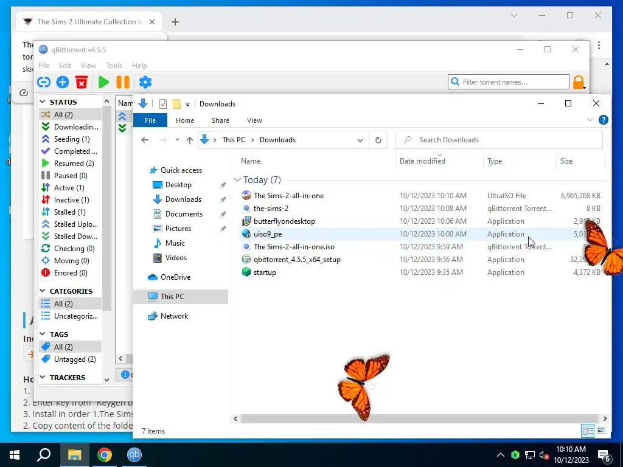Click the orange lock icon in qBittorrent
The width and height of the screenshot is (623, 467).
click(x=579, y=82)
